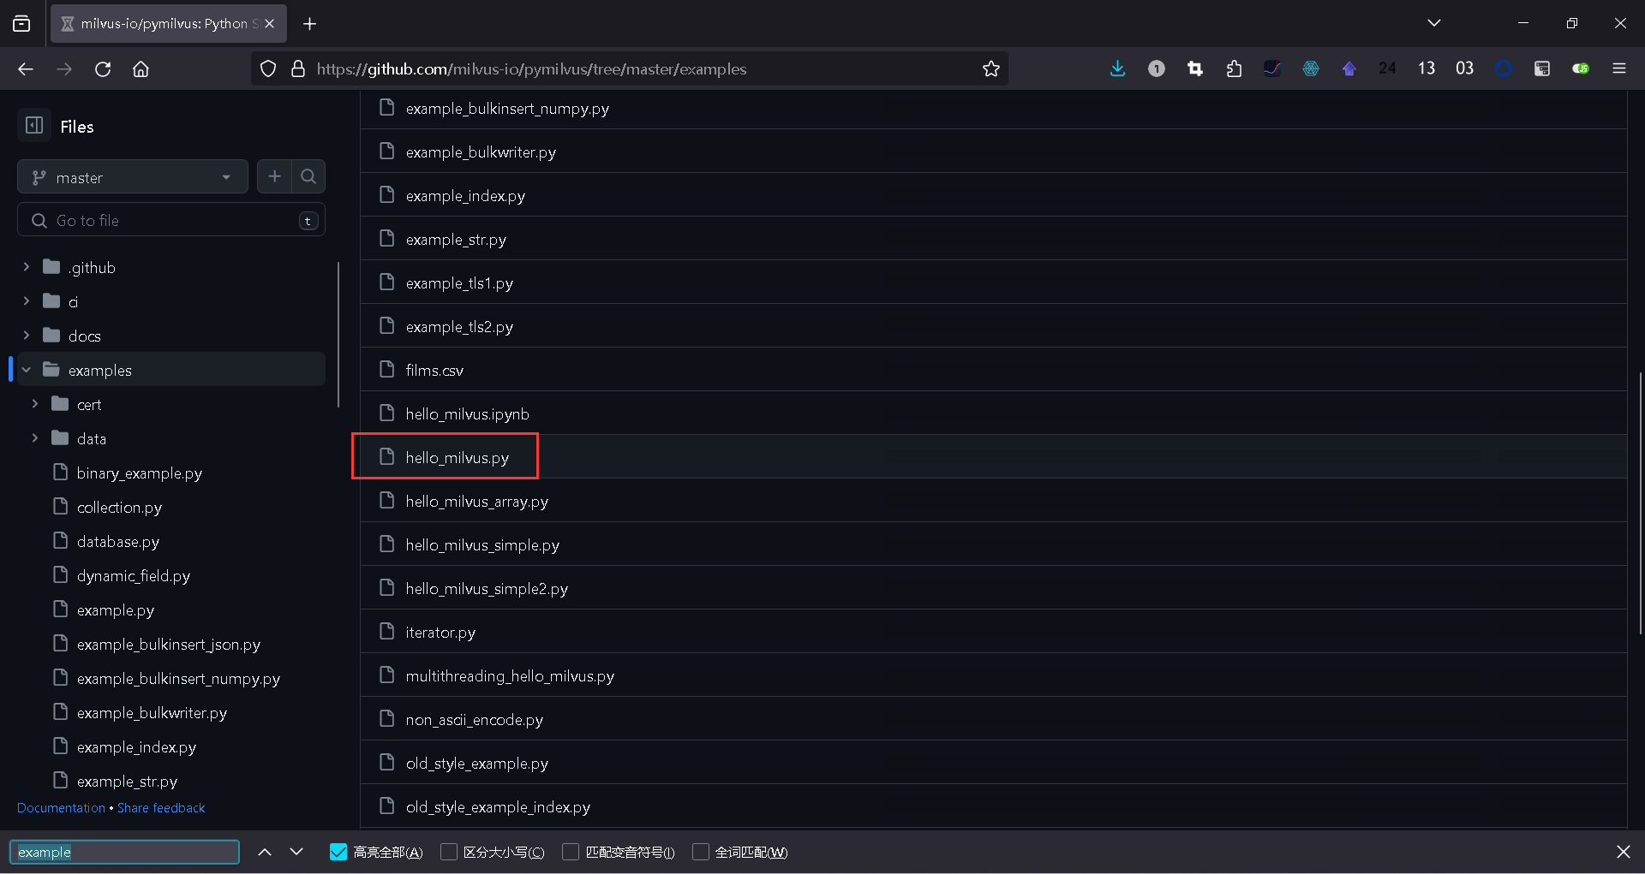Add a new file with the plus button
Image resolution: width=1645 pixels, height=874 pixels.
274,176
